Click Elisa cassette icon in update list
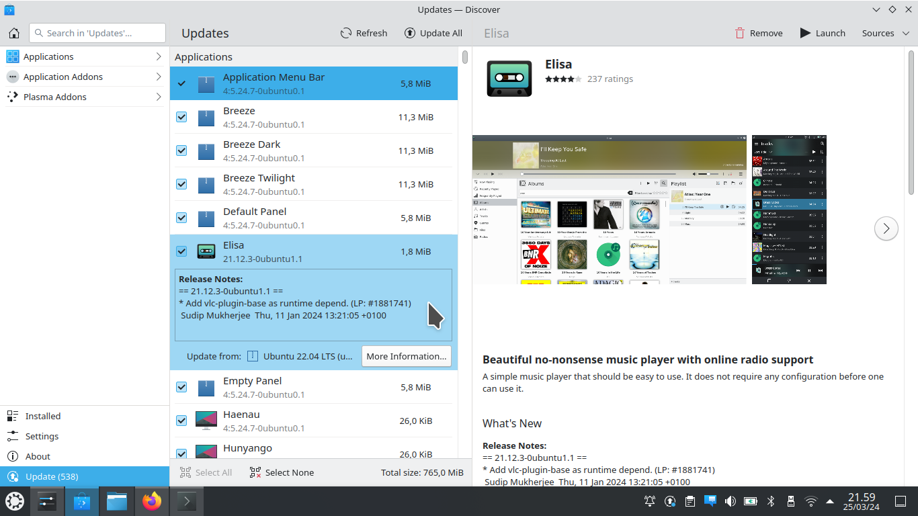Screen dimensions: 918x516 point(206,251)
